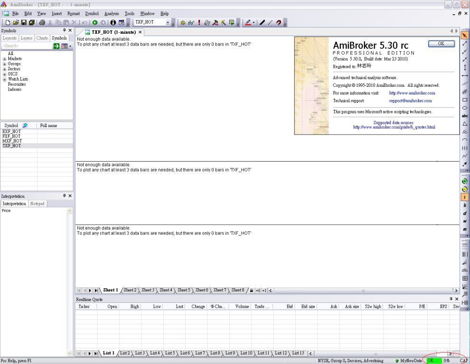Print the chart with the printer icon
The image size is (470, 364).
coord(42,22)
